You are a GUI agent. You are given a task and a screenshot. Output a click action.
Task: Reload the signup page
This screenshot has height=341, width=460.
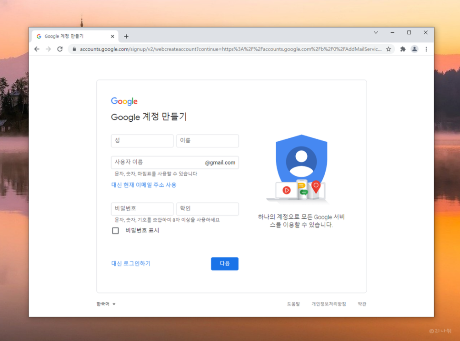pyautogui.click(x=60, y=49)
